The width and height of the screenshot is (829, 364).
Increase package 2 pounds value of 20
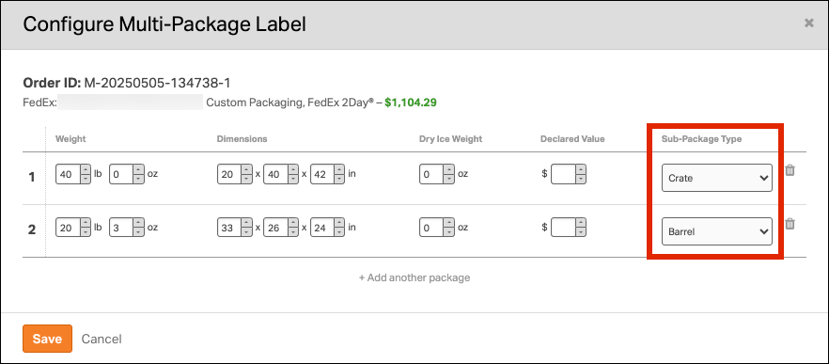[x=86, y=223]
